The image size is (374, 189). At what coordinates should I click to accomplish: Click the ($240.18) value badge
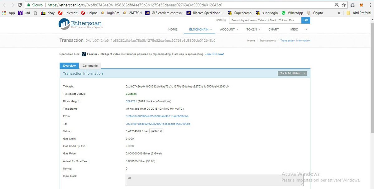[x=156, y=131]
